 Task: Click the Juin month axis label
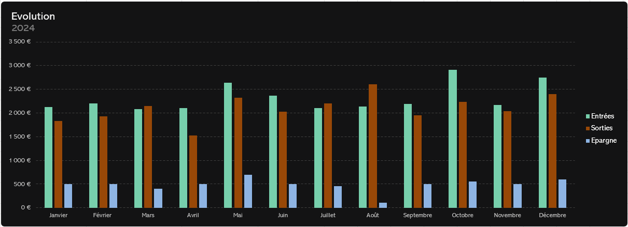(283, 215)
